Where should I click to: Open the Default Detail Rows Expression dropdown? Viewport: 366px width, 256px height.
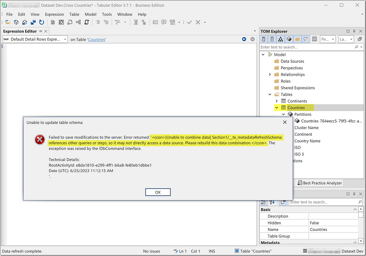pyautogui.click(x=65, y=39)
